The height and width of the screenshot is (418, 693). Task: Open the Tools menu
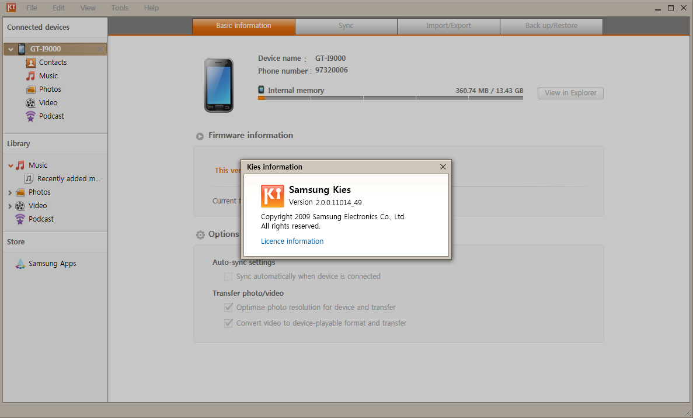click(120, 8)
